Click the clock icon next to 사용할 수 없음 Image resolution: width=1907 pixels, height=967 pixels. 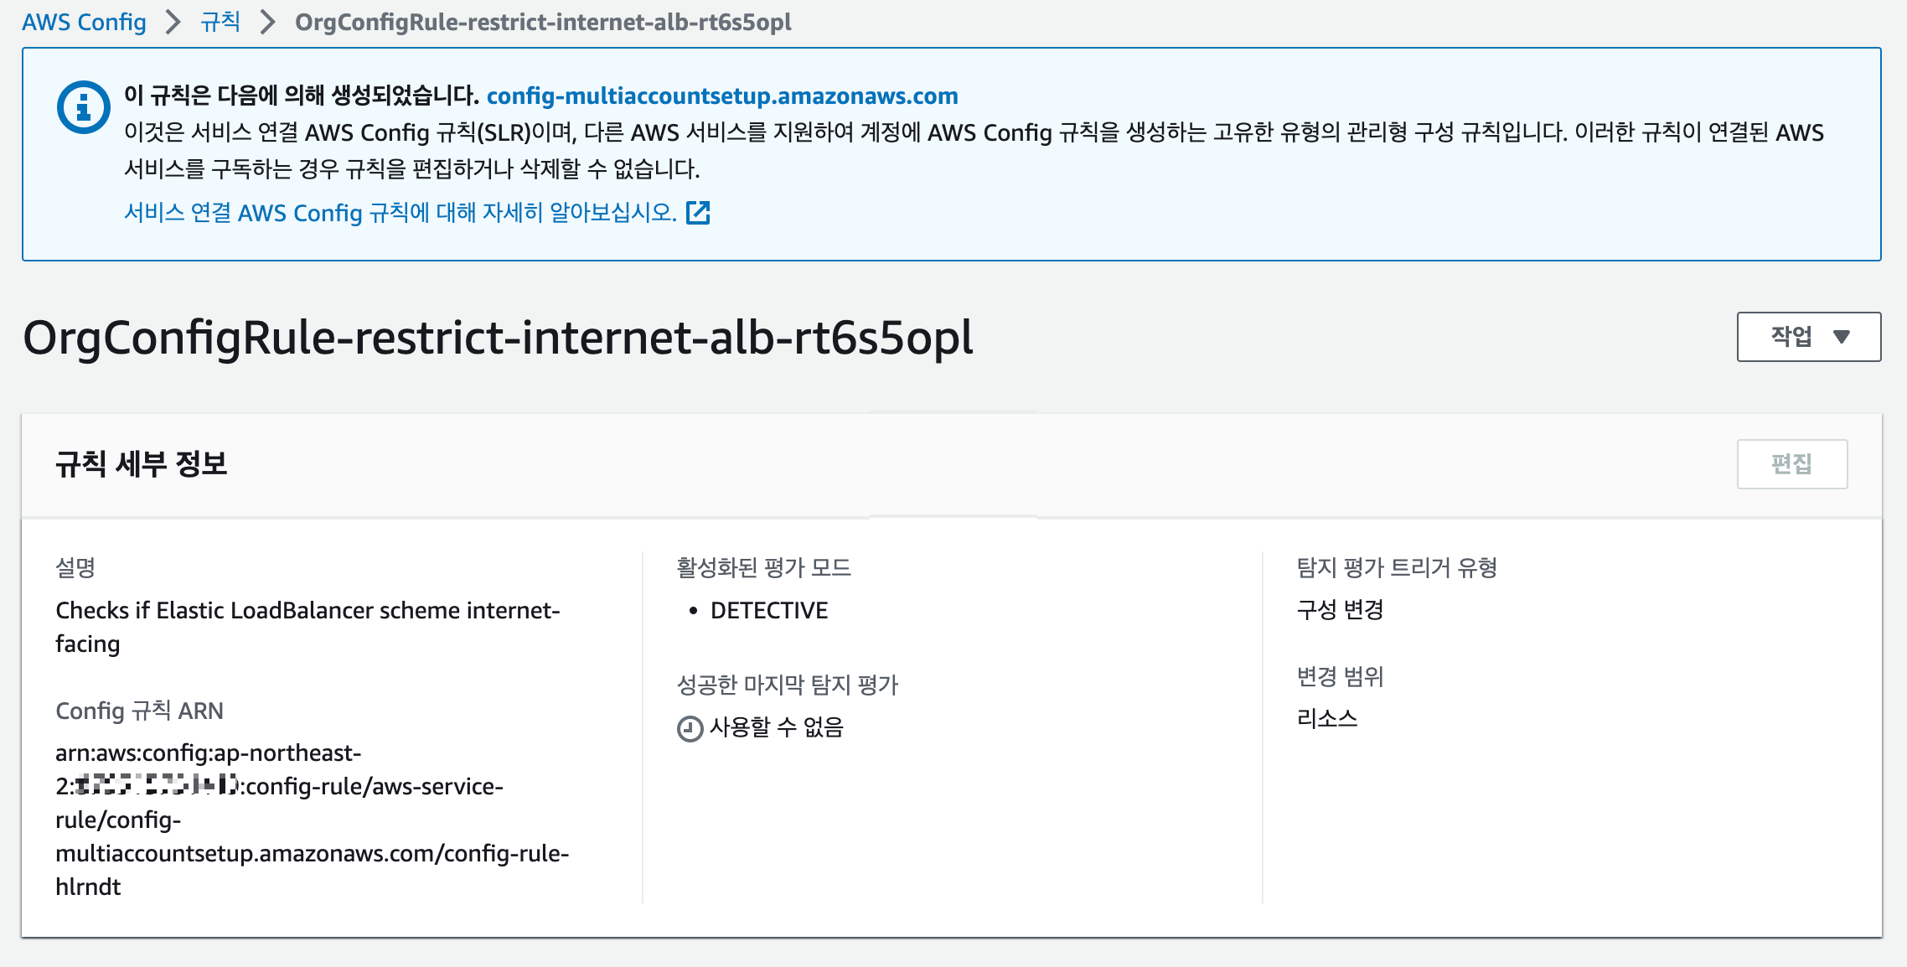[690, 728]
